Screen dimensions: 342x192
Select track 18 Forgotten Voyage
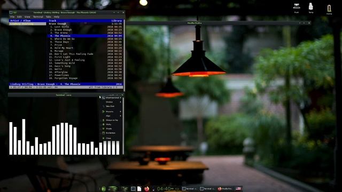click(85, 78)
